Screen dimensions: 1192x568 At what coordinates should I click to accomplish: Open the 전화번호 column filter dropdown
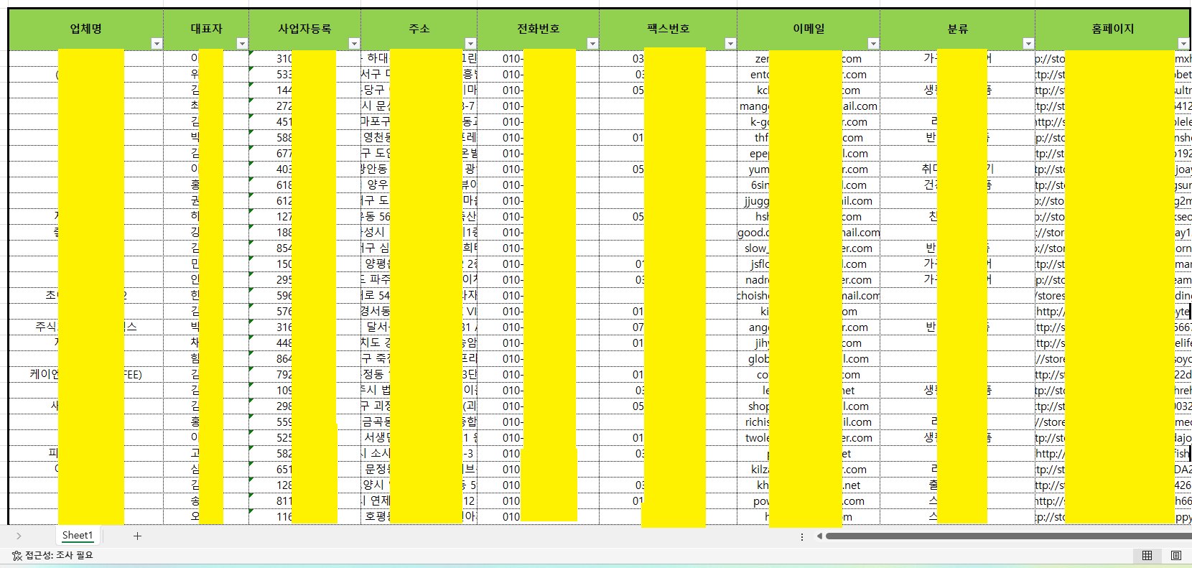coord(592,44)
